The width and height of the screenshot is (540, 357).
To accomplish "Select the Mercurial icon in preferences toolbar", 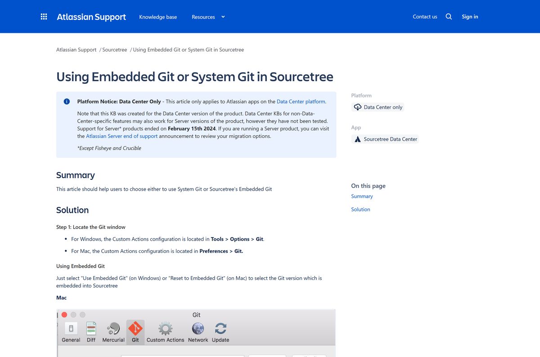I will pyautogui.click(x=113, y=328).
